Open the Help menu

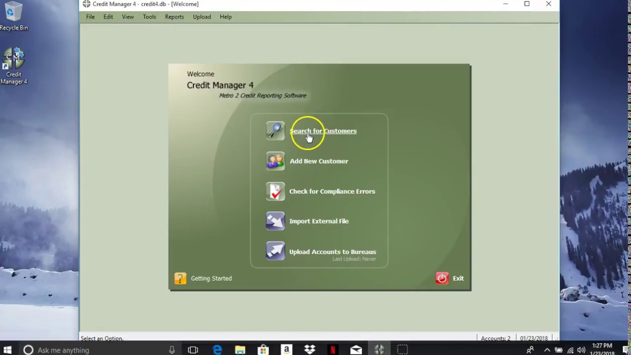(x=226, y=17)
